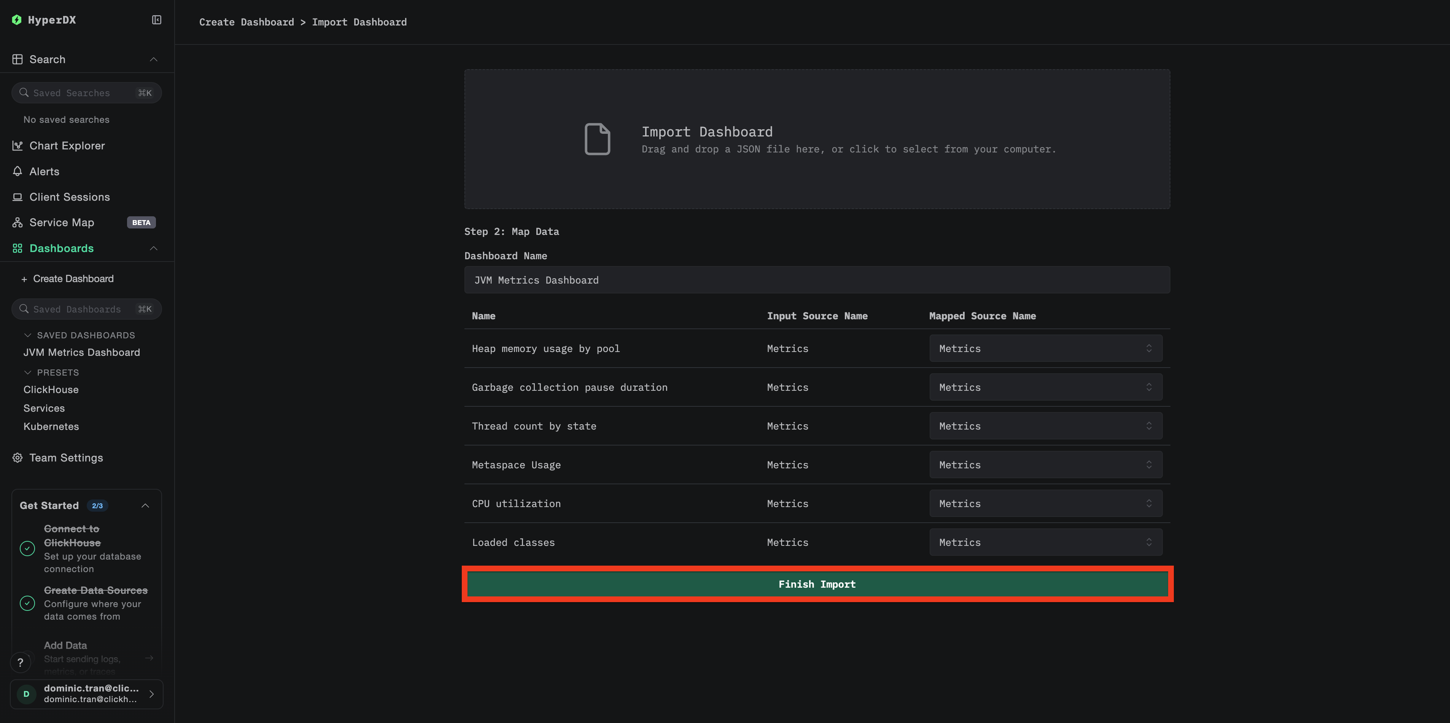Collapse the Presets section
Image resolution: width=1450 pixels, height=723 pixels.
(x=28, y=373)
